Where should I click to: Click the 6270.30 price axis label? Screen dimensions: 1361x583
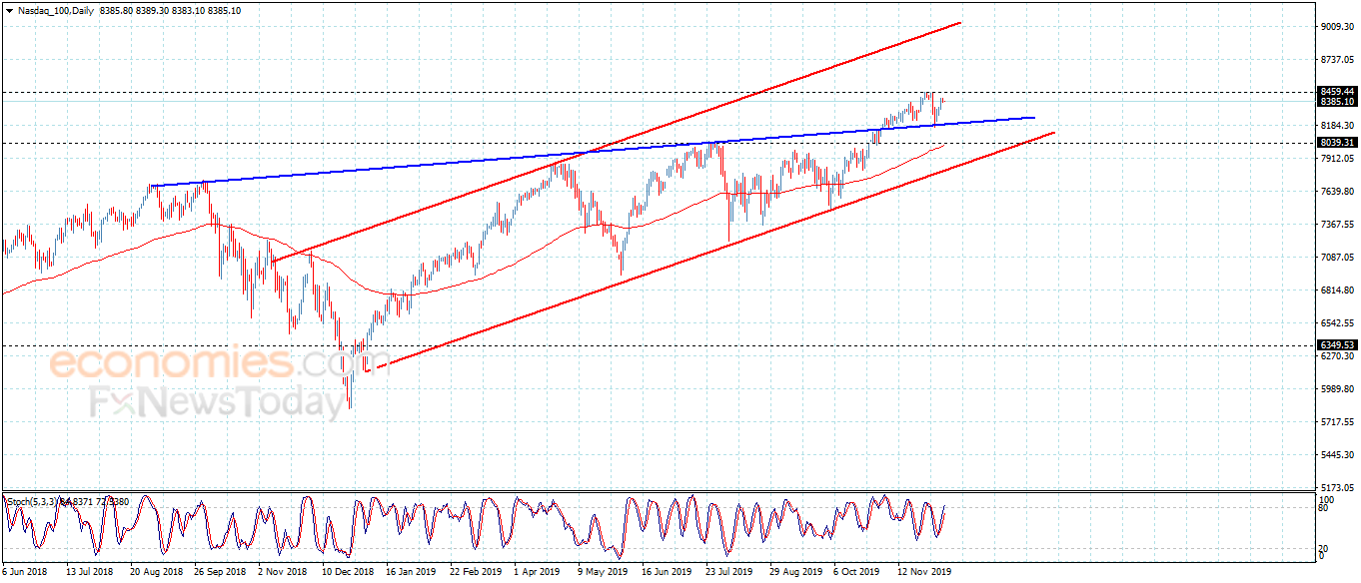tap(1336, 356)
